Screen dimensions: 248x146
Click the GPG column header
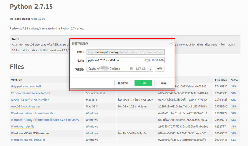click(235, 80)
